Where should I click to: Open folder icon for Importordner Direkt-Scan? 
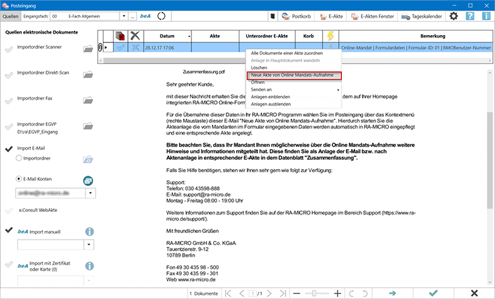88,75
